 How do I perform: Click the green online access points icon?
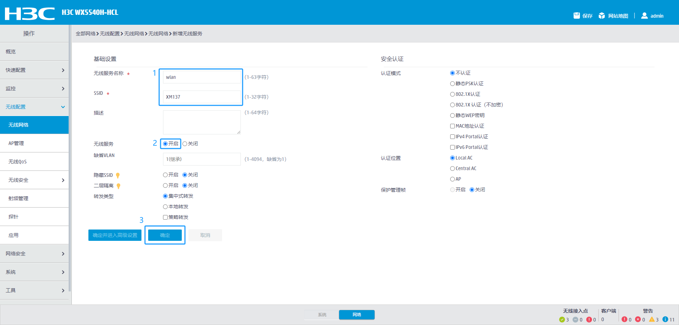click(x=562, y=320)
